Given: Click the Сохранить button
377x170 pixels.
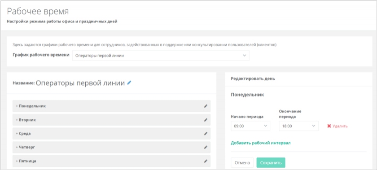Looking at the screenshot, I should tap(271, 162).
